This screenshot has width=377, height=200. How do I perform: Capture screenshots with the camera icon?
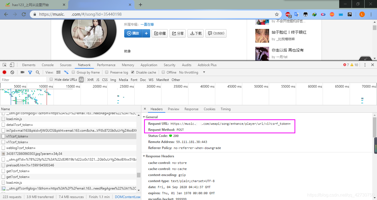[x=23, y=72]
